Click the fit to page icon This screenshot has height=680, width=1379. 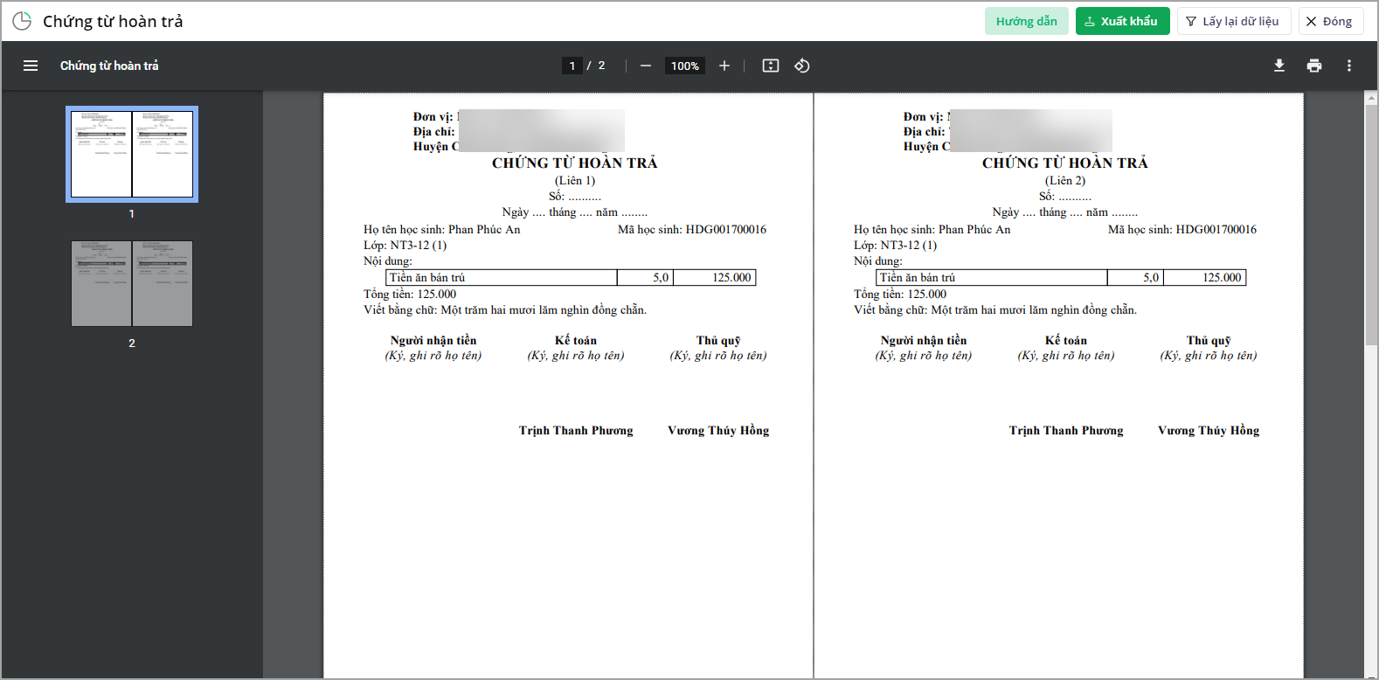[771, 66]
